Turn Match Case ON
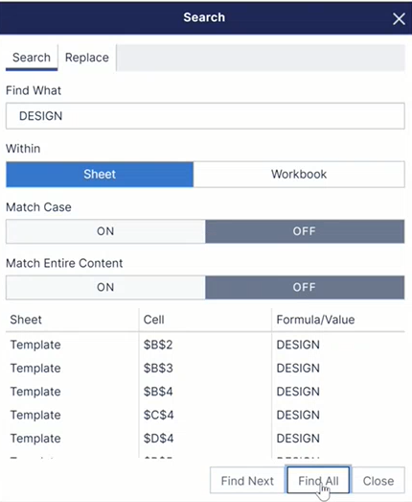The image size is (412, 502). pyautogui.click(x=105, y=231)
